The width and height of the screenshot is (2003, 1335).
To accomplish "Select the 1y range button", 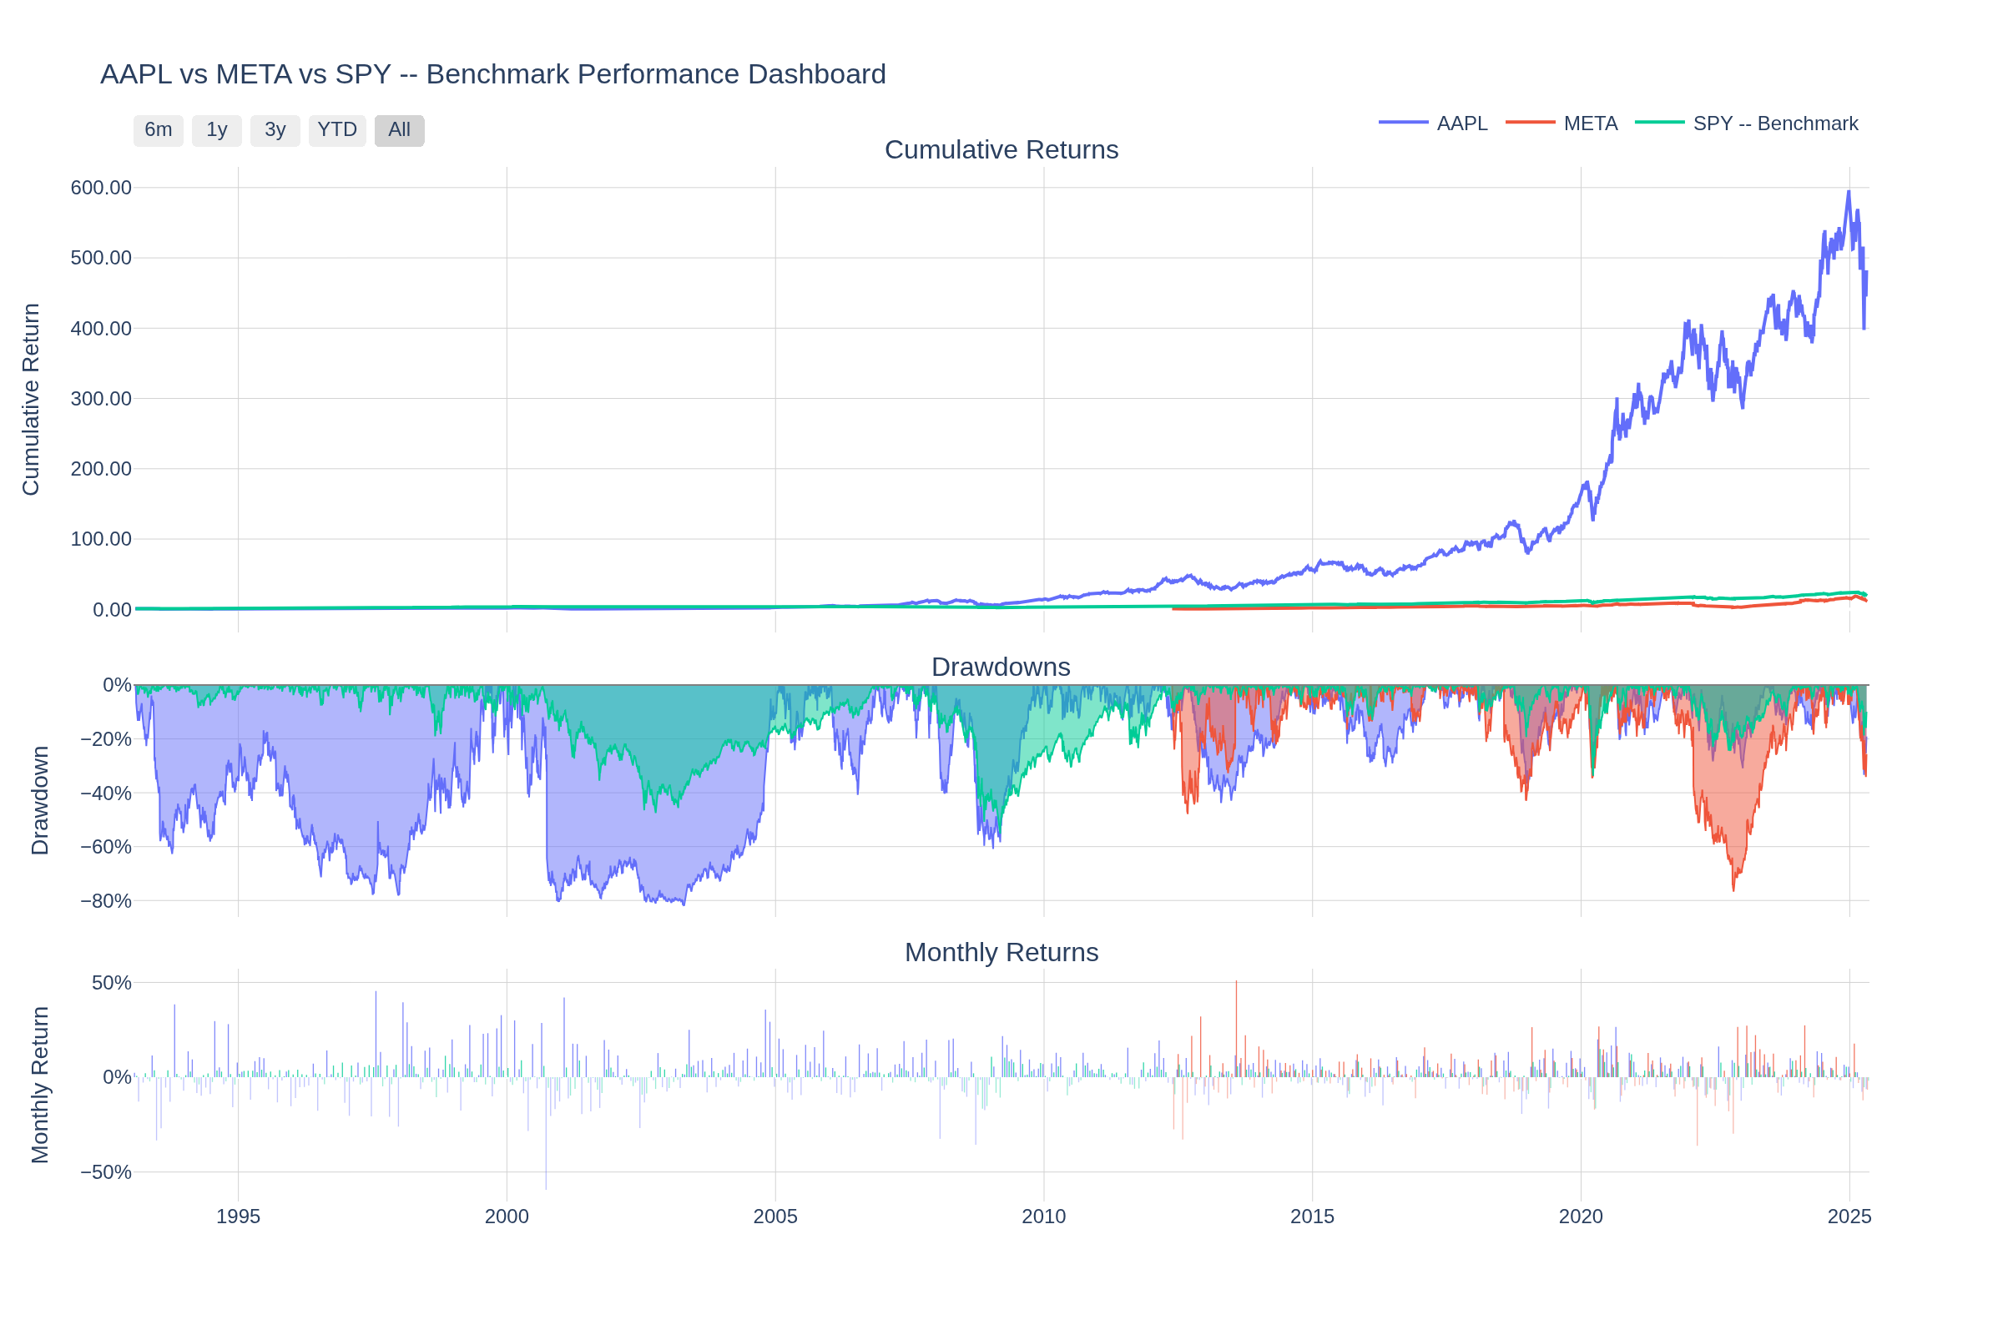I will (x=216, y=130).
